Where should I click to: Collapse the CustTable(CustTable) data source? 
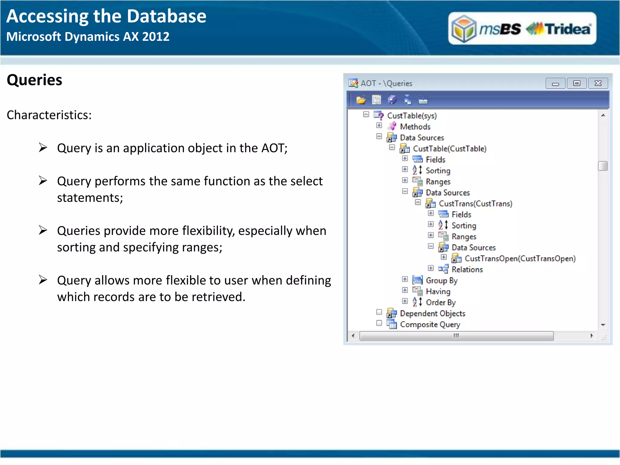pos(392,147)
